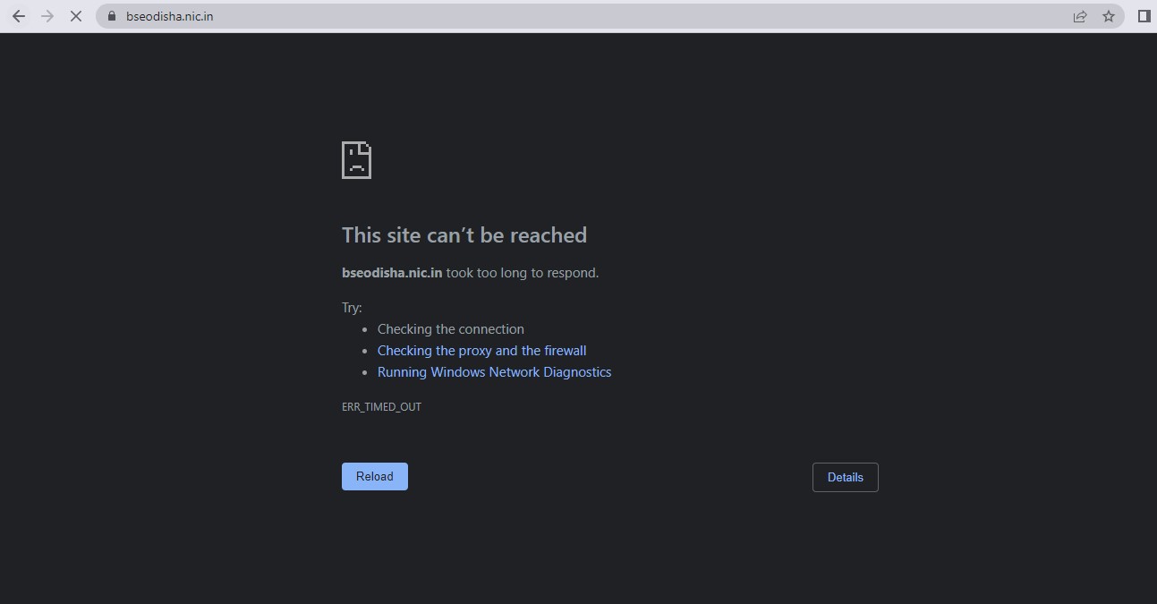Open 'Checking the proxy and the firewall'
This screenshot has height=604, width=1157.
point(481,351)
